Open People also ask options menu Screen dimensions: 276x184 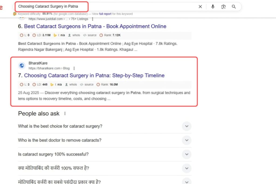(x=65, y=114)
